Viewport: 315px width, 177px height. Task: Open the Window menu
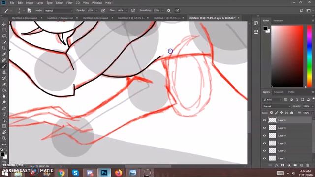coord(97,3)
